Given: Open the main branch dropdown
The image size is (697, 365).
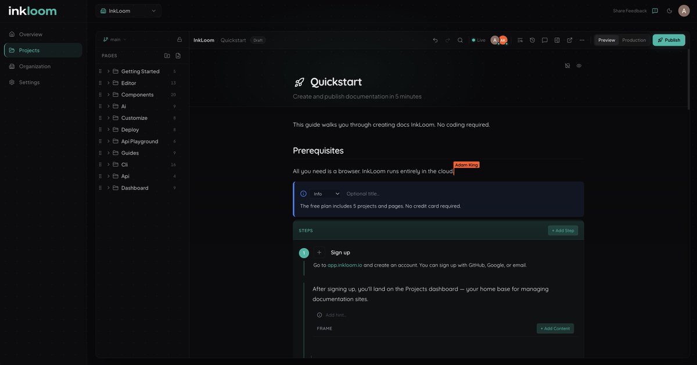Looking at the screenshot, I should tap(114, 40).
